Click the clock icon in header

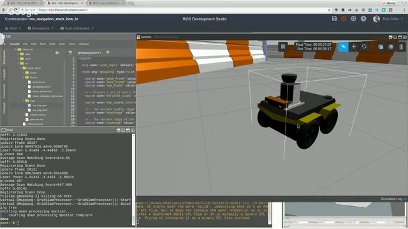[363, 18]
